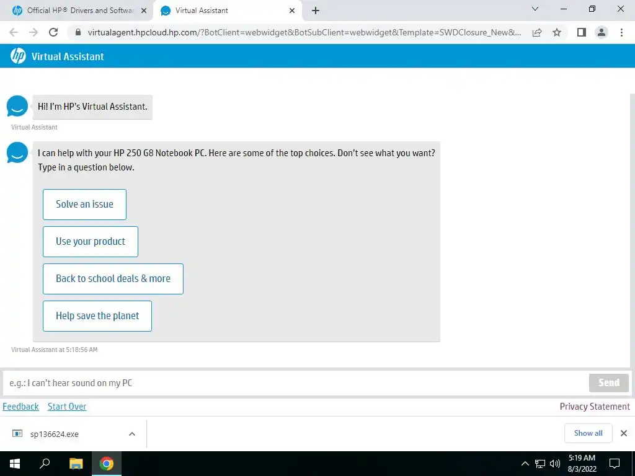Click the 'Hi! I'm HP's Virtual Assistant.' message
Screen dimensions: 635x476
coord(92,107)
